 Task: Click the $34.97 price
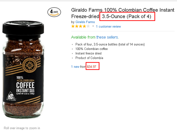92,67
